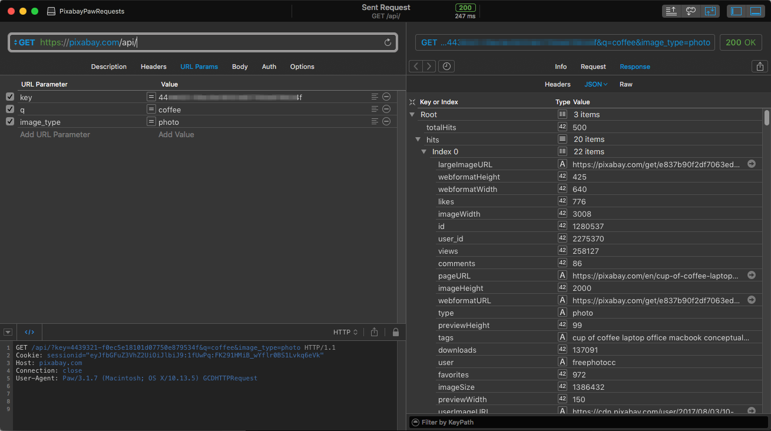This screenshot has height=431, width=771.
Task: Show response Headers view
Action: tap(557, 84)
